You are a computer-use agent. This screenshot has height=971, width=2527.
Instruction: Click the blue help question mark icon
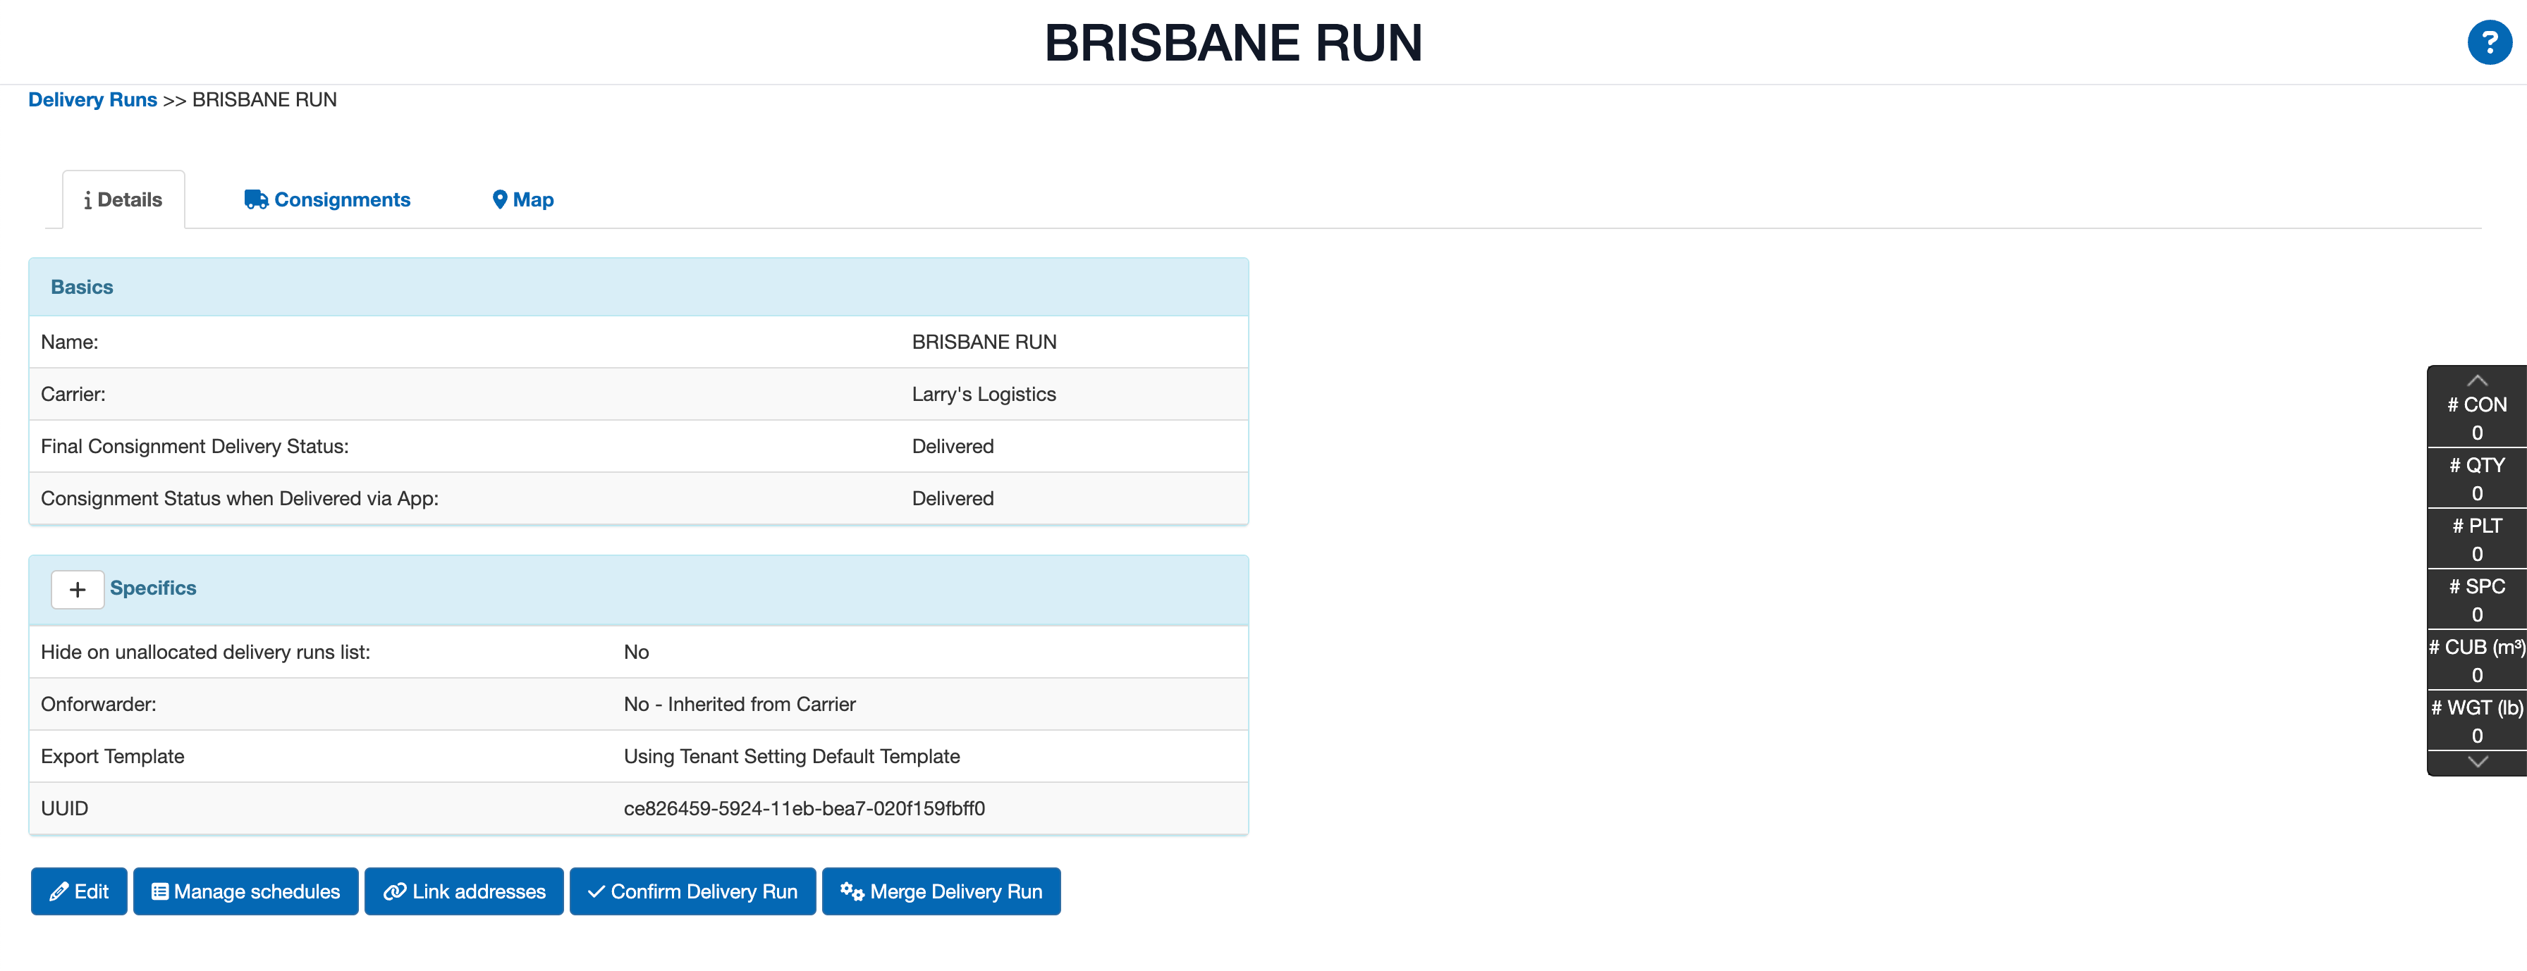[2490, 41]
